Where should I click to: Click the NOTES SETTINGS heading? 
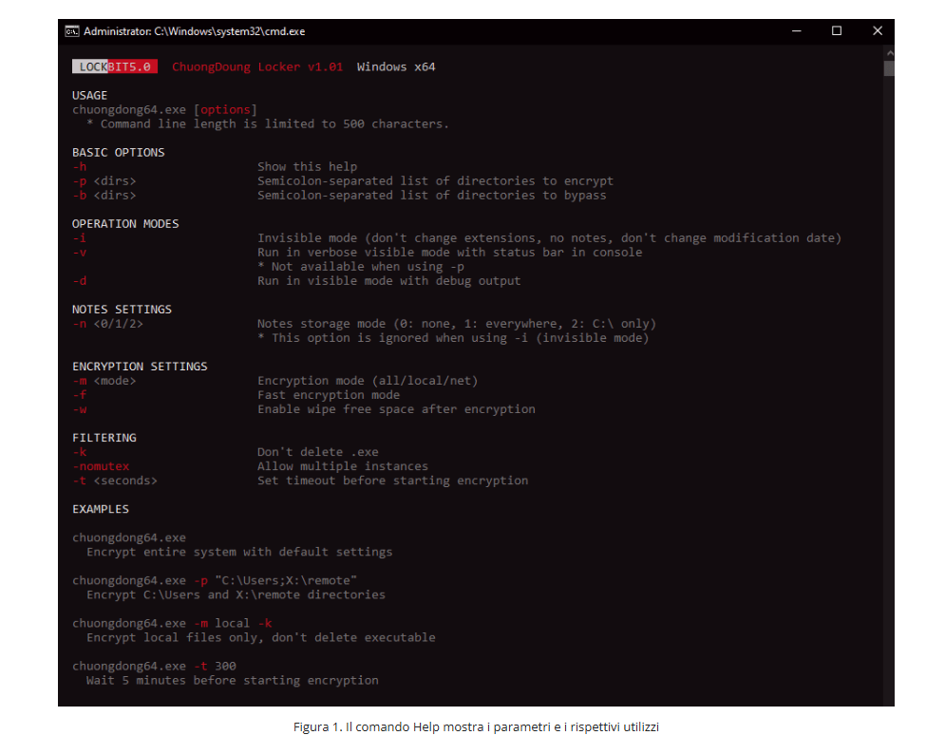pos(122,310)
